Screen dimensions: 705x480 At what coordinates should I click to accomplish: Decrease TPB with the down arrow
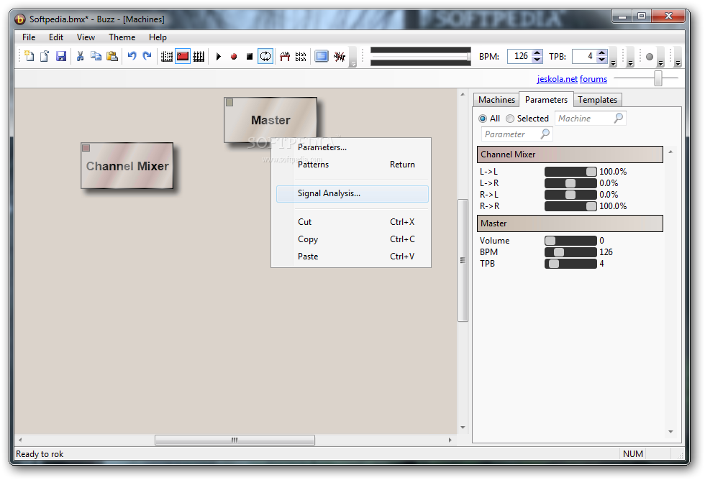click(603, 60)
